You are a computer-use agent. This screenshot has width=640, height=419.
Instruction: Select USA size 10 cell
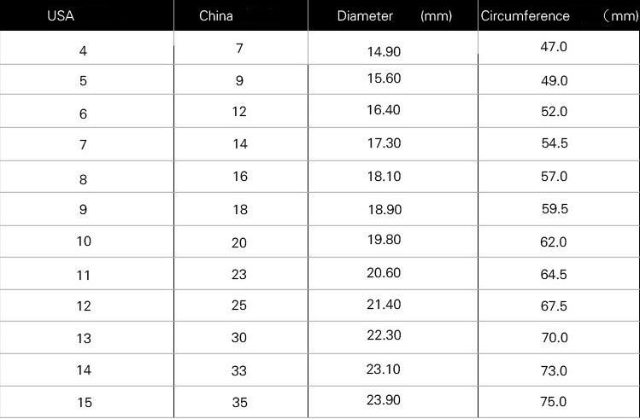coord(83,242)
